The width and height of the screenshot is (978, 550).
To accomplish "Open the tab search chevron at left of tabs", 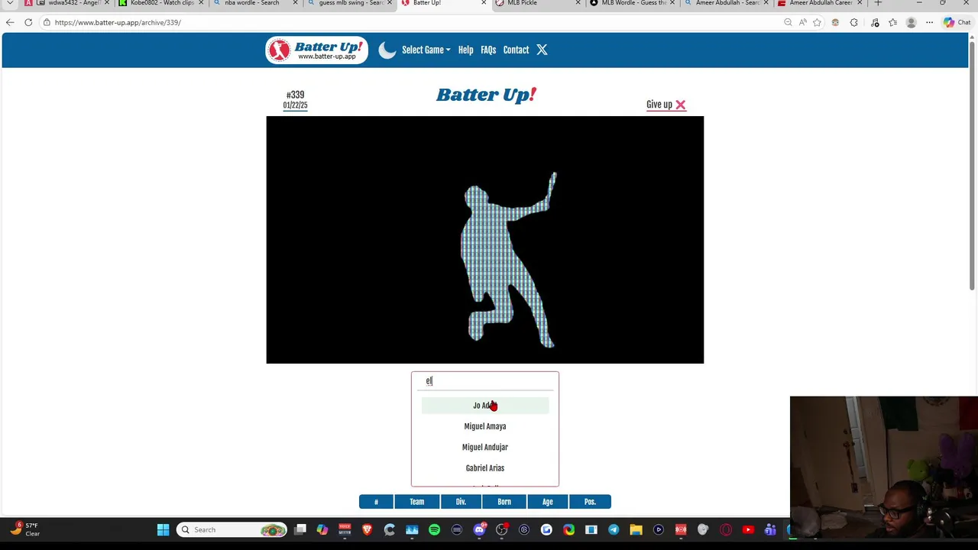I will point(10,3).
